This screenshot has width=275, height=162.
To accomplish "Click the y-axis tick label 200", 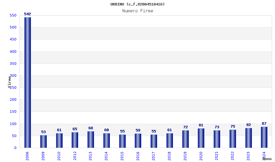I will [13, 99].
